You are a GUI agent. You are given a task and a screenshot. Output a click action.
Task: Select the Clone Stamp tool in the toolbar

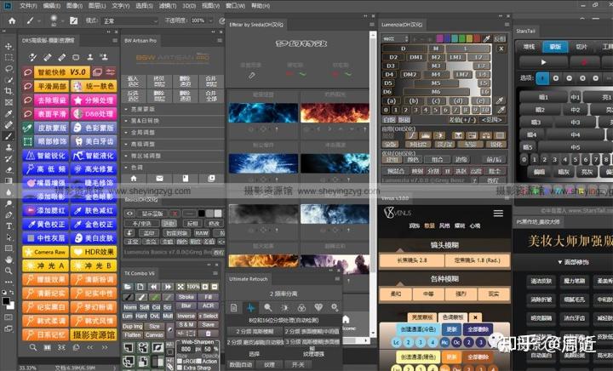(x=9, y=147)
